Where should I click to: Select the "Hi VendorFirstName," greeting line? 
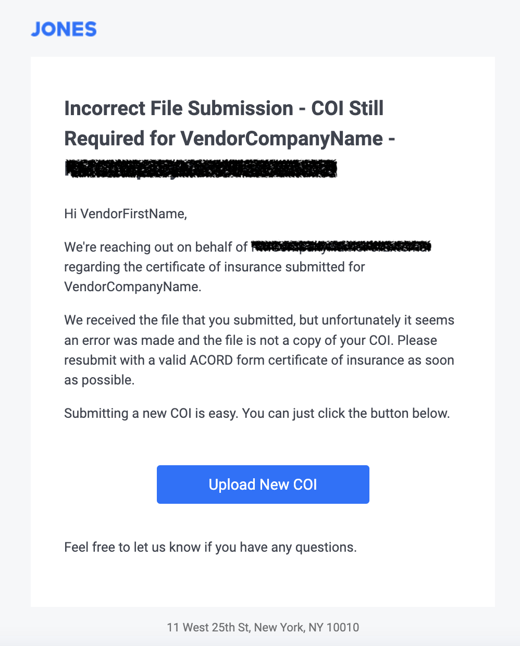[125, 214]
